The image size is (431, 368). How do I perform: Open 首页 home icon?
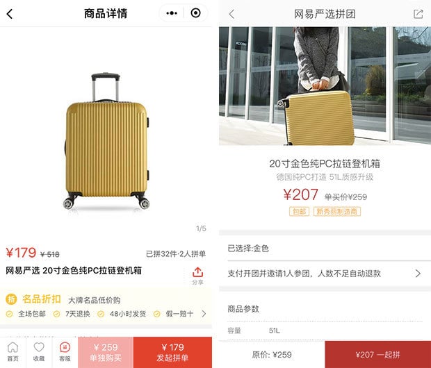pyautogui.click(x=13, y=352)
